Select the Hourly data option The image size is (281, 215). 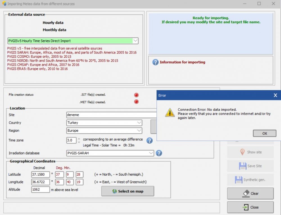(53, 23)
